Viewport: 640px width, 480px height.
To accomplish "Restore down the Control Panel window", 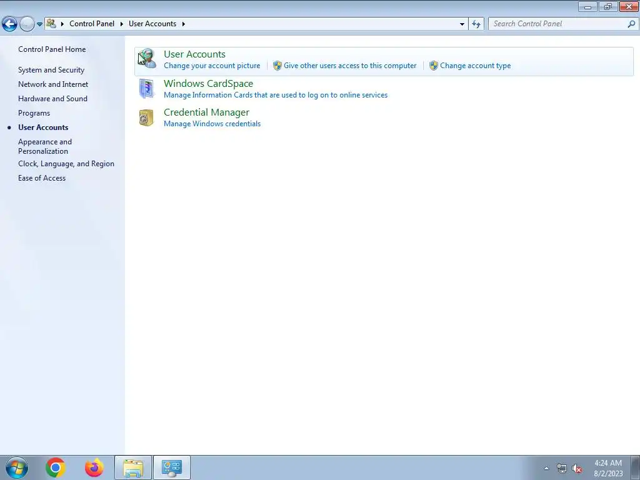I will 608,7.
